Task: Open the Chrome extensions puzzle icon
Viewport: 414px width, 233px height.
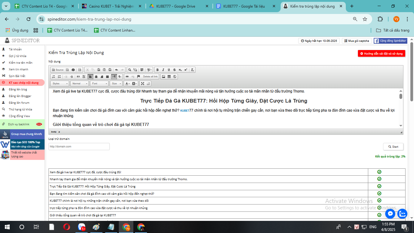Action: [380, 19]
